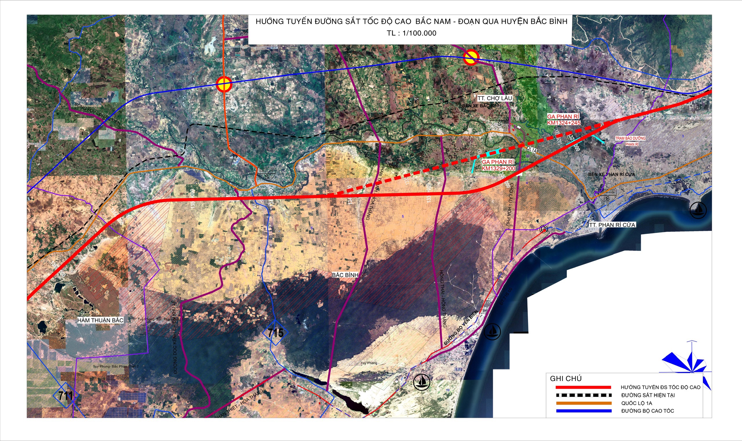The height and width of the screenshot is (441, 742).
Task: Click the sailboat port icon east of TT. Phan Rí Cửa
Action: pyautogui.click(x=698, y=210)
